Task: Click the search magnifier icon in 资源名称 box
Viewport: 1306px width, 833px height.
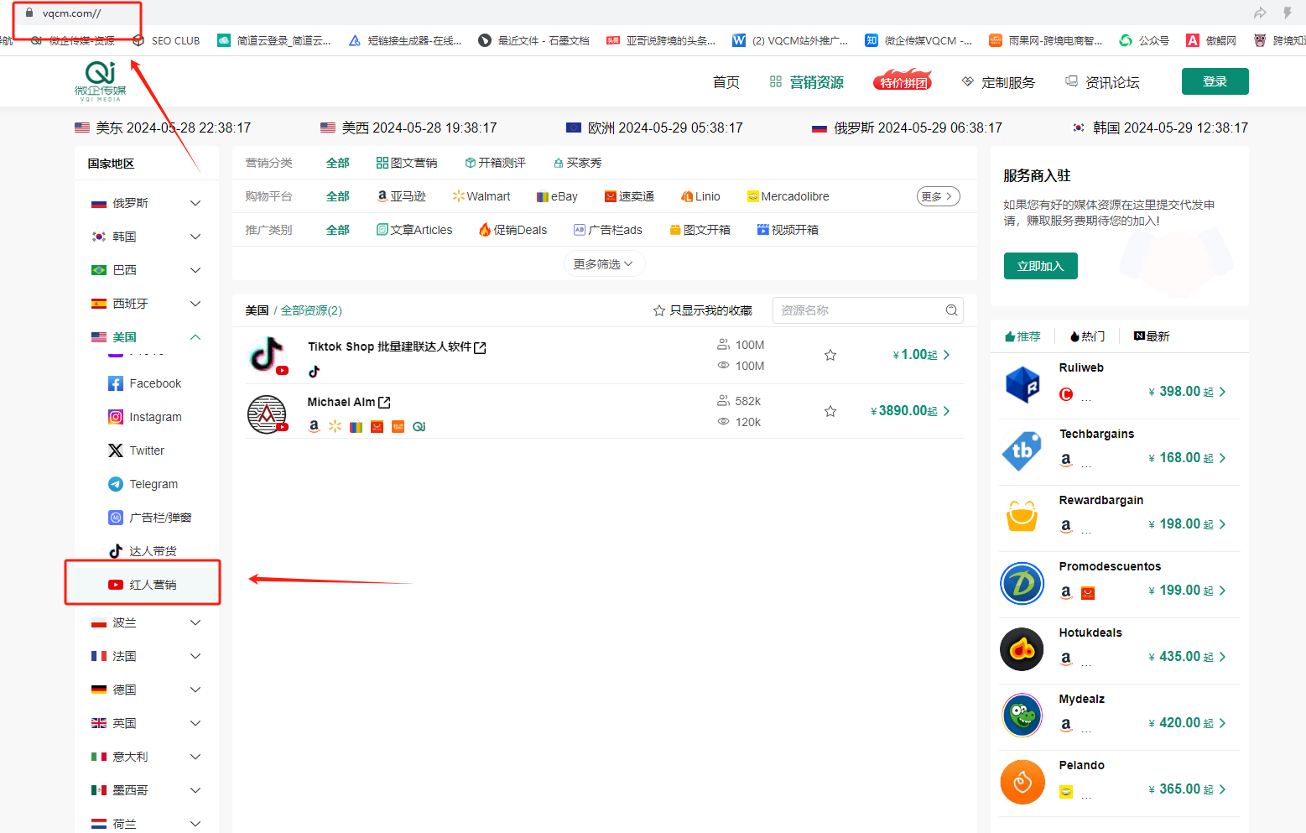Action: [951, 310]
